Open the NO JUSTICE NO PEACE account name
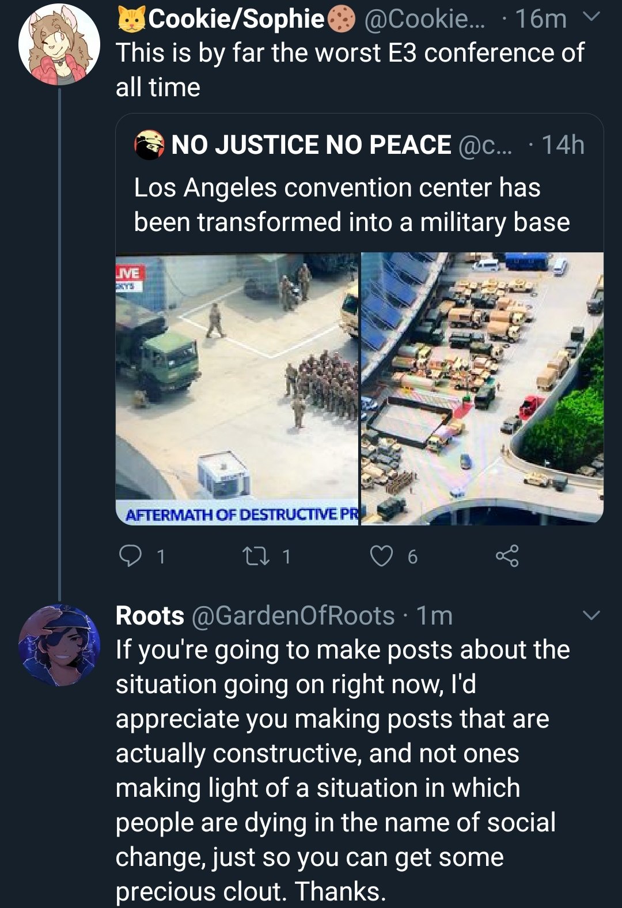 point(311,145)
